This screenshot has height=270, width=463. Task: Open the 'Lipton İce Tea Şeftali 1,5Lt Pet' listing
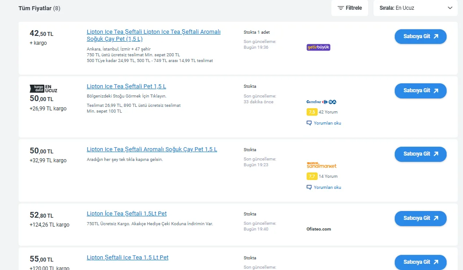[127, 213]
